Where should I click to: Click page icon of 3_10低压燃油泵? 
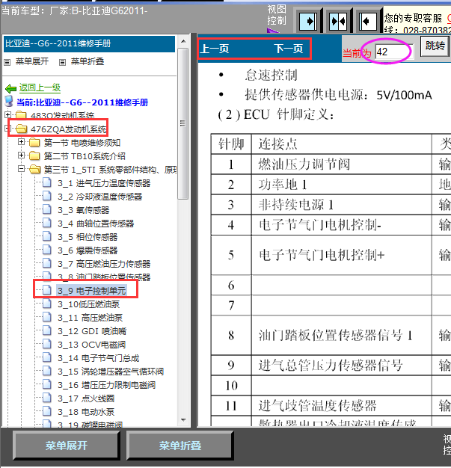(x=47, y=304)
